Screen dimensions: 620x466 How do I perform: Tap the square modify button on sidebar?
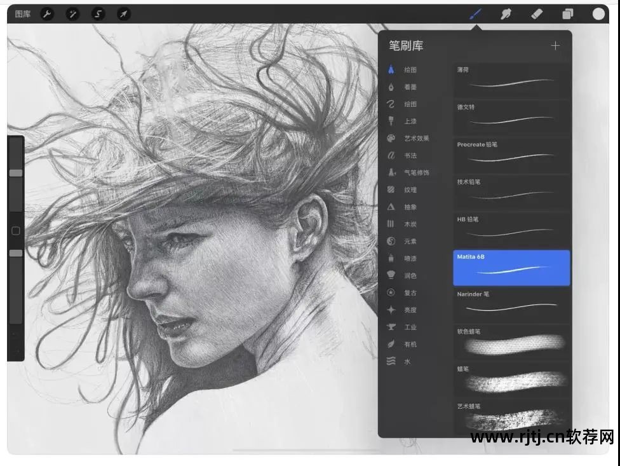(x=16, y=231)
